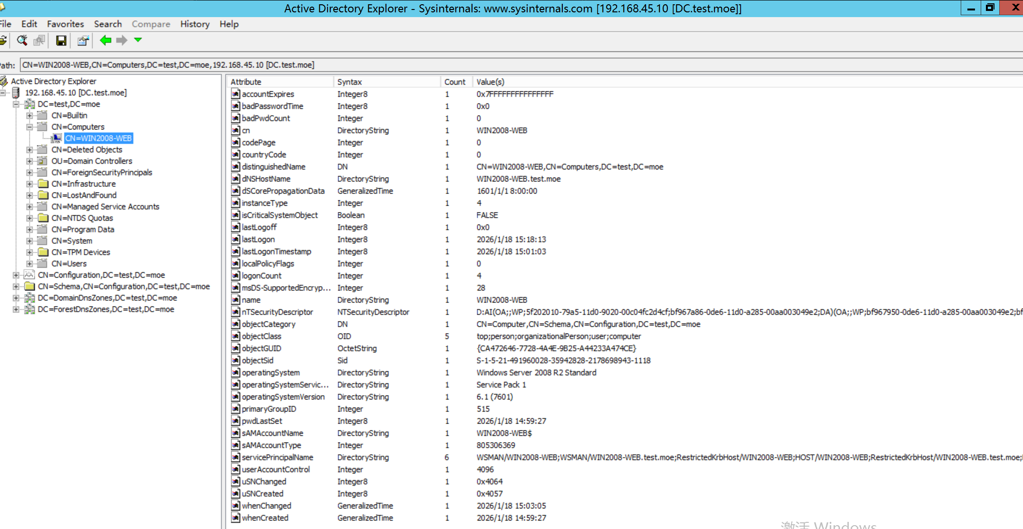Click the objectSid attribute icon
This screenshot has height=529, width=1023.
tap(236, 360)
